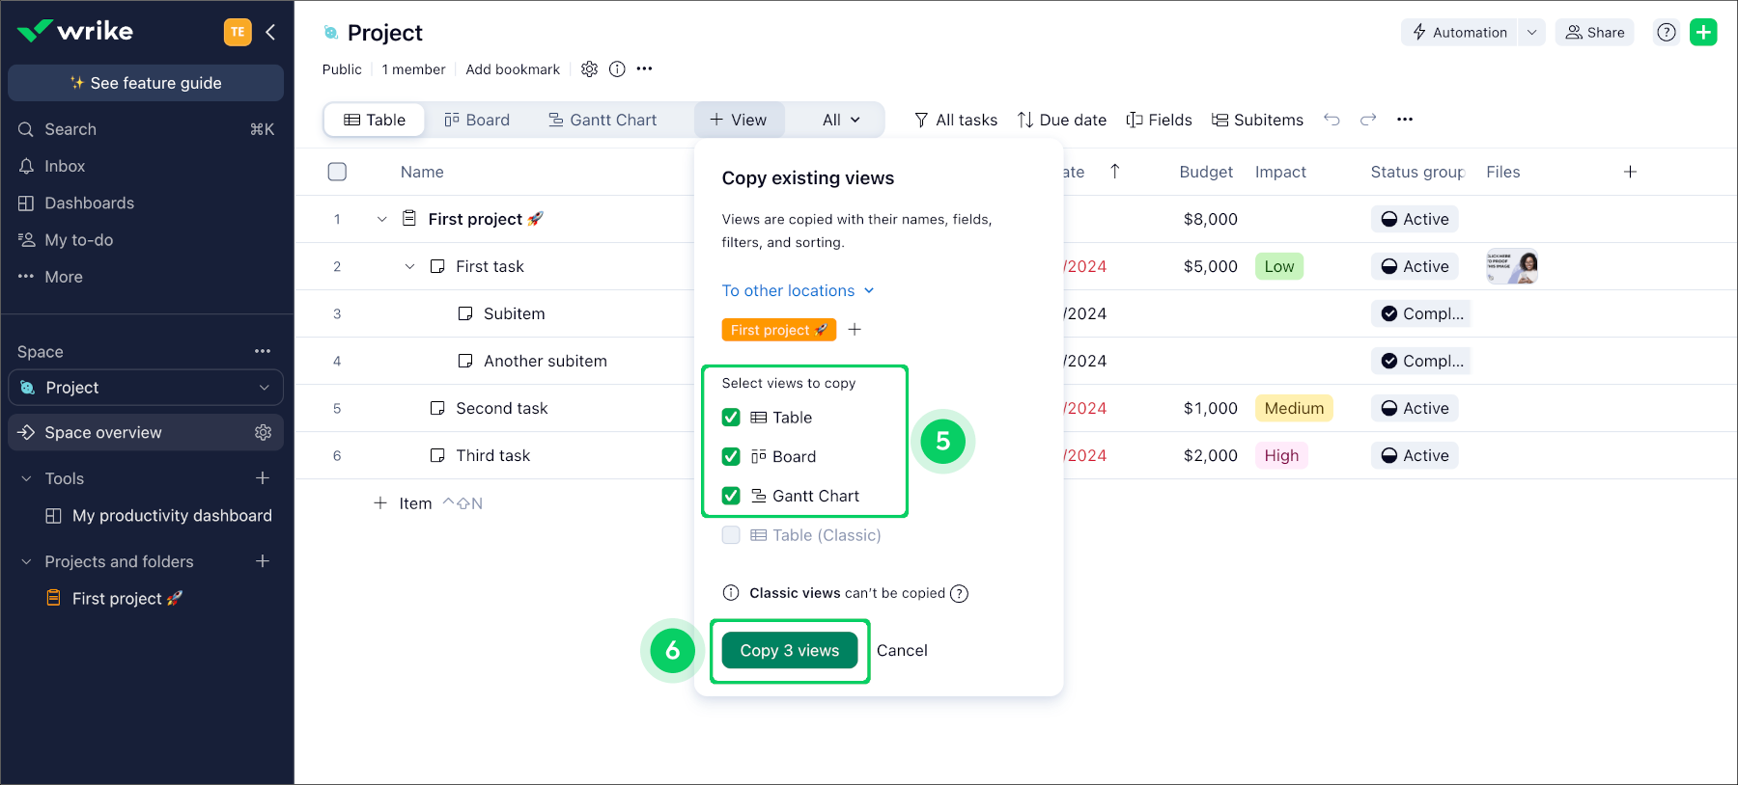1738x785 pixels.
Task: Collapse the sidebar with the arrow icon
Action: coord(271,32)
